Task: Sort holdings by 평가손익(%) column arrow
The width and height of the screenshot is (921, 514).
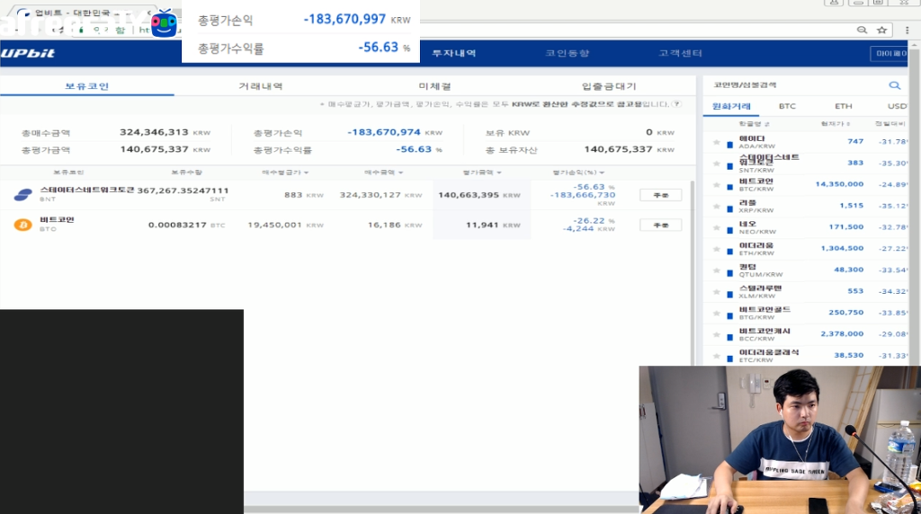Action: 602,173
